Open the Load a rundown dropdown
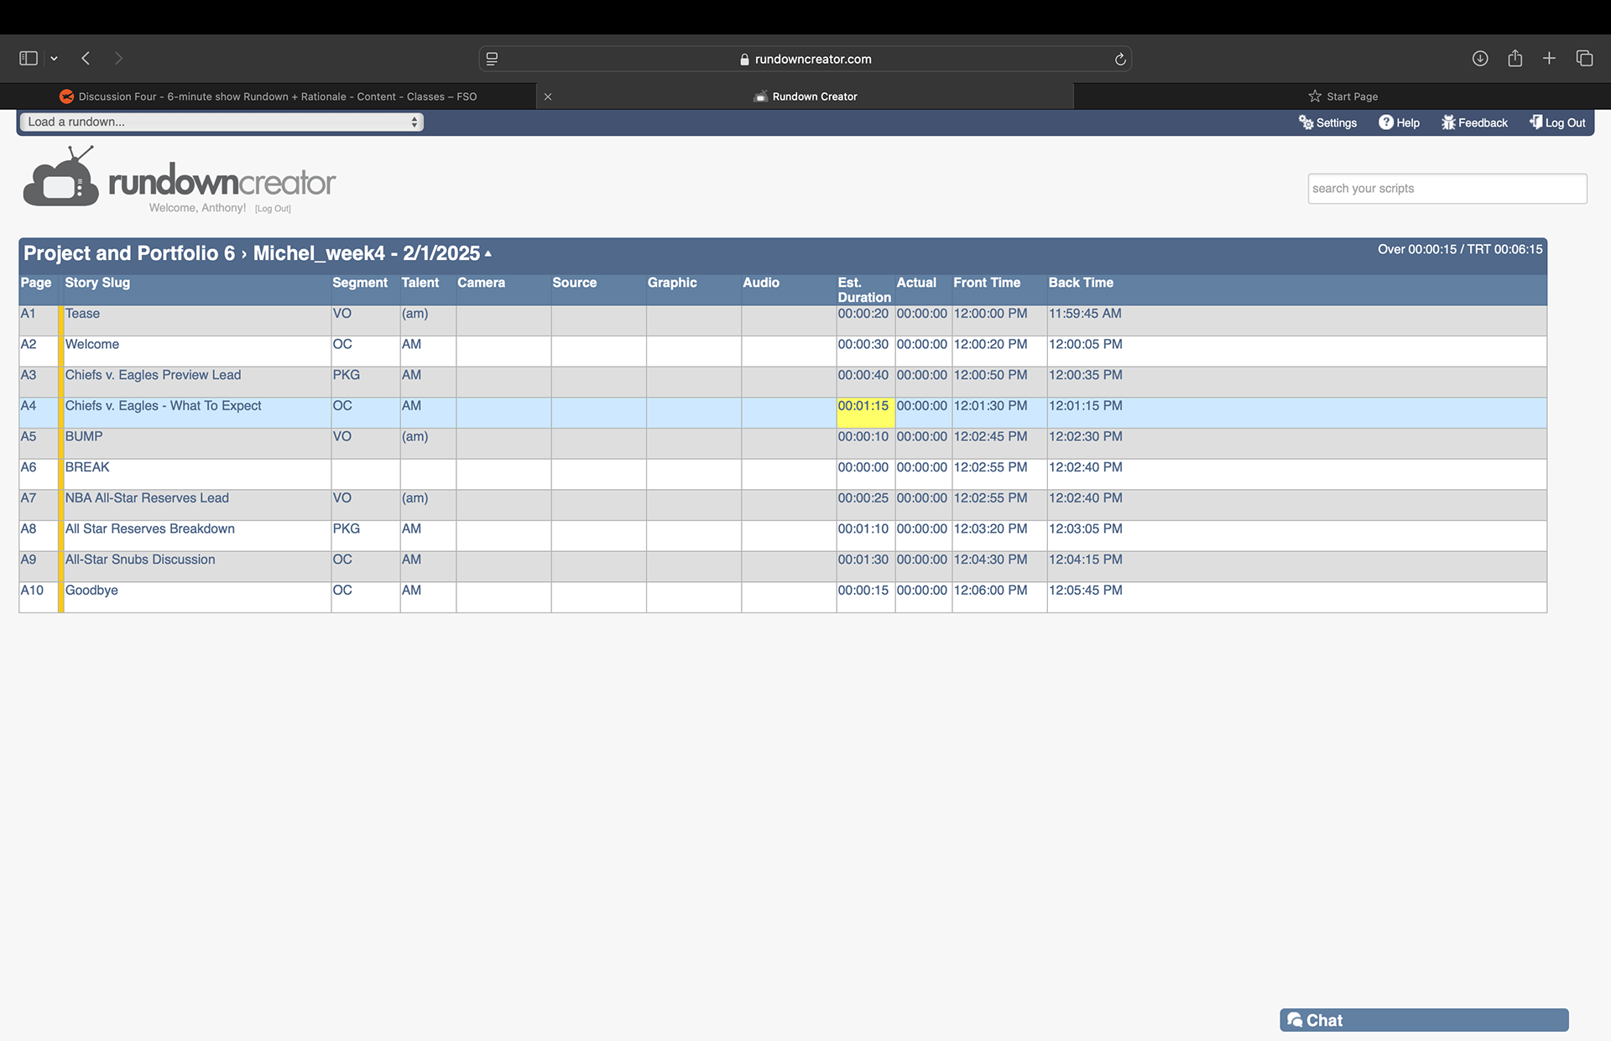 click(222, 122)
